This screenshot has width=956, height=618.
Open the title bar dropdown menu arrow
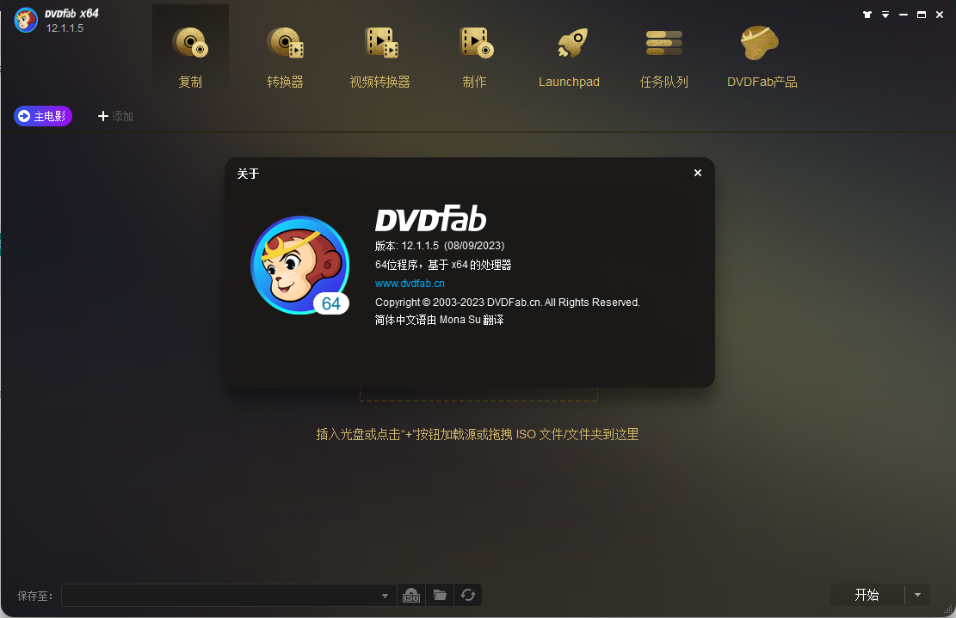[885, 15]
